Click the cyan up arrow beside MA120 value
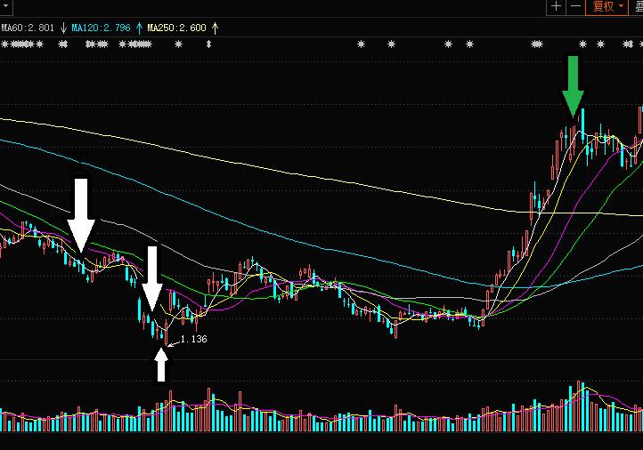This screenshot has width=643, height=450. (139, 28)
